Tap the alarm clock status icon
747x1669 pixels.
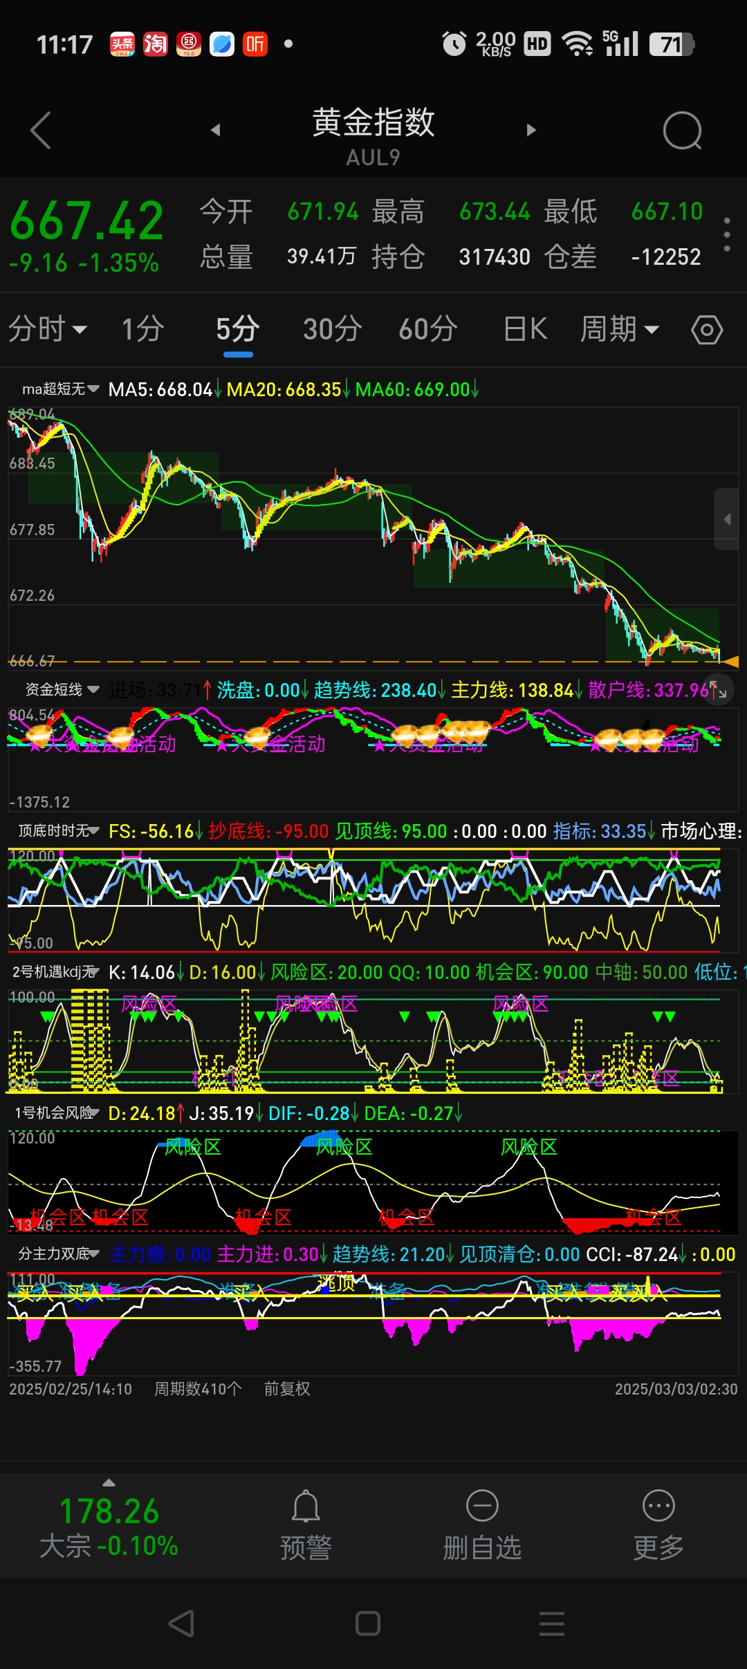tap(454, 44)
